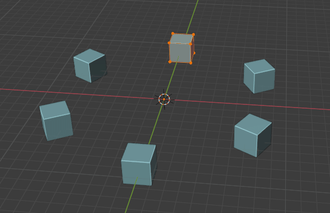Select the top-back-right vertex of the selected cube
The height and width of the screenshot is (213, 330).
point(193,35)
